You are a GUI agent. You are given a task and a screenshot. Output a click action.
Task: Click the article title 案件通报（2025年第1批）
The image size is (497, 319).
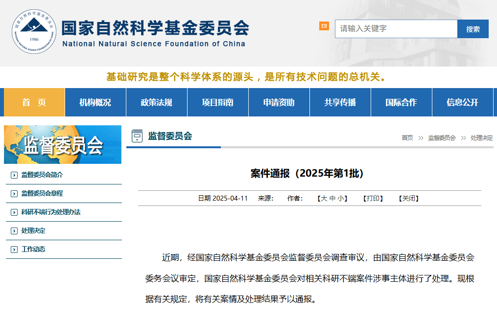coord(307,173)
